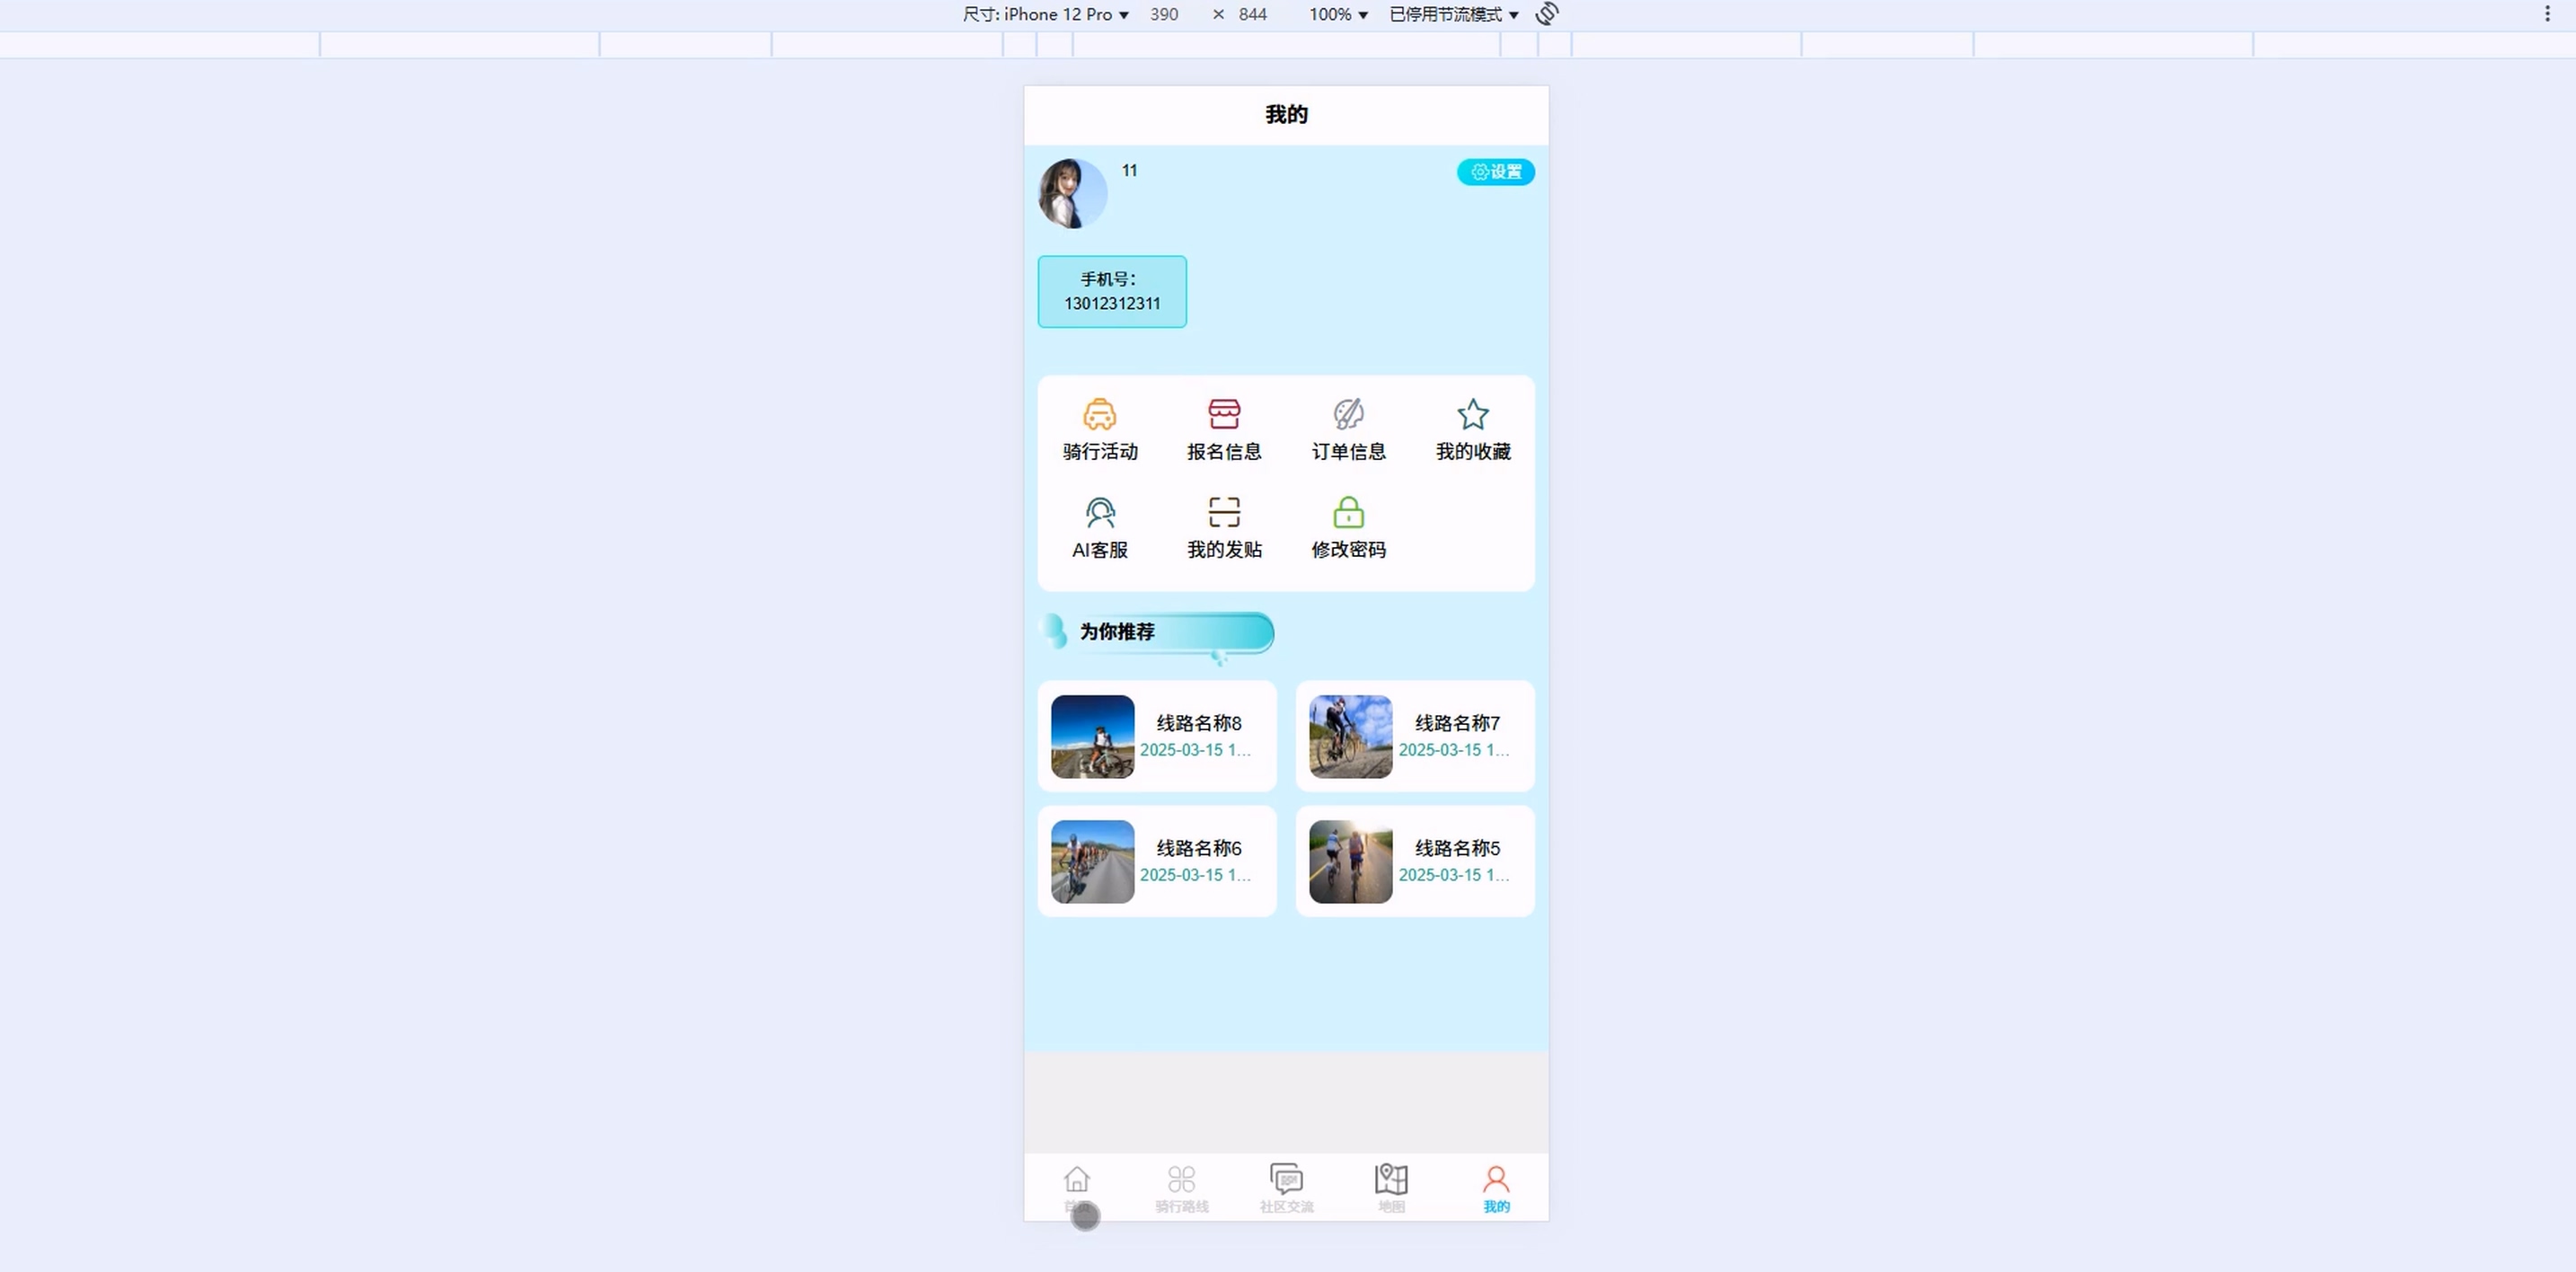Expand the iPhone 12 Pro size dropdown

pyautogui.click(x=1045, y=14)
